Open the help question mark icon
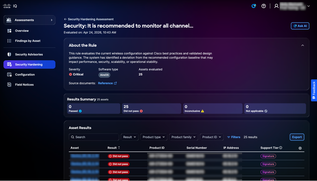 click(x=264, y=6)
